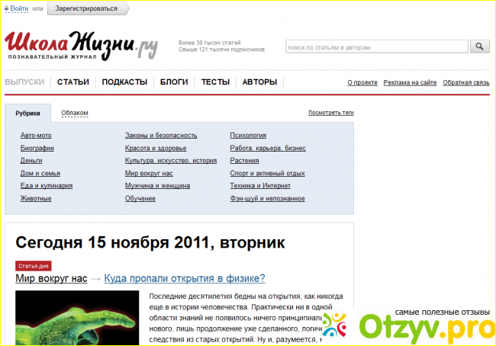Viewport: 496px width, 346px height.
Task: Focus the article and author search field
Action: tap(377, 47)
